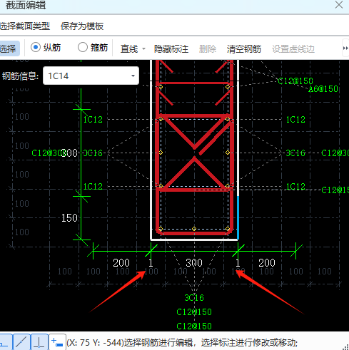
Task: Click the 删除 button
Action: [x=208, y=49]
